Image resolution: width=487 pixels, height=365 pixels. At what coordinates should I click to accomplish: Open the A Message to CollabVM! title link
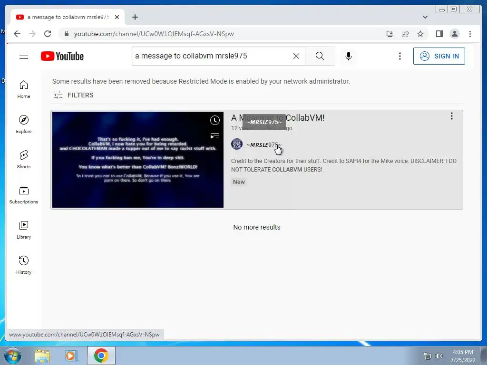(278, 118)
